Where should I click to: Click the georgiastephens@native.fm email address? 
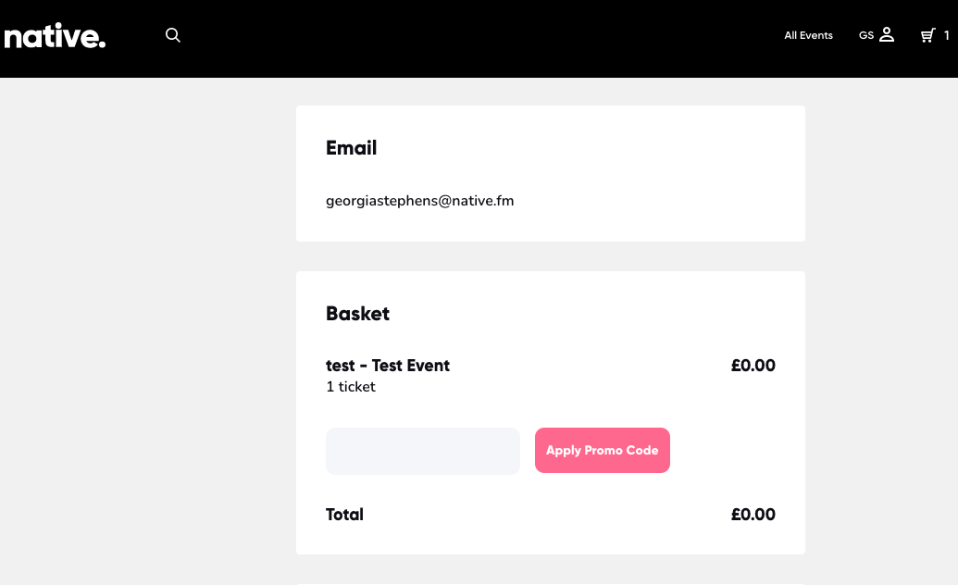pos(419,201)
